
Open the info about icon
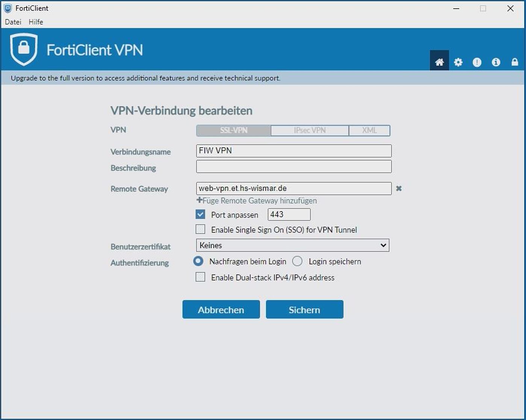pos(496,62)
